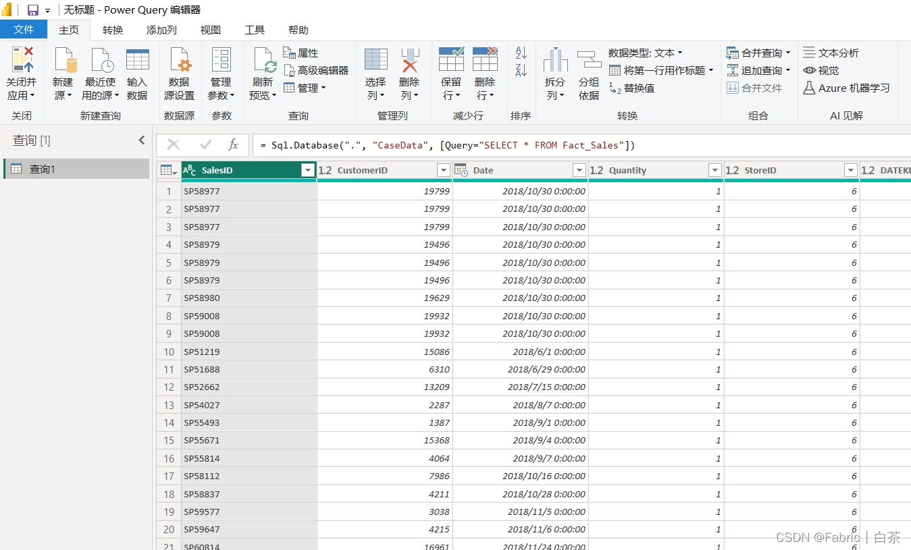
Task: Click CustomerID cell 15086
Action: coord(384,352)
